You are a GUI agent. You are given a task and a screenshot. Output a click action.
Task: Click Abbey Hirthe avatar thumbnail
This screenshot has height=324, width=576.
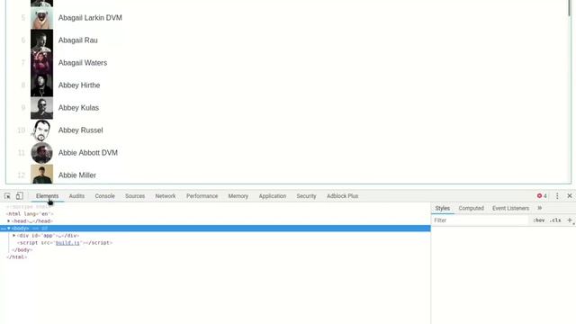[x=41, y=85]
